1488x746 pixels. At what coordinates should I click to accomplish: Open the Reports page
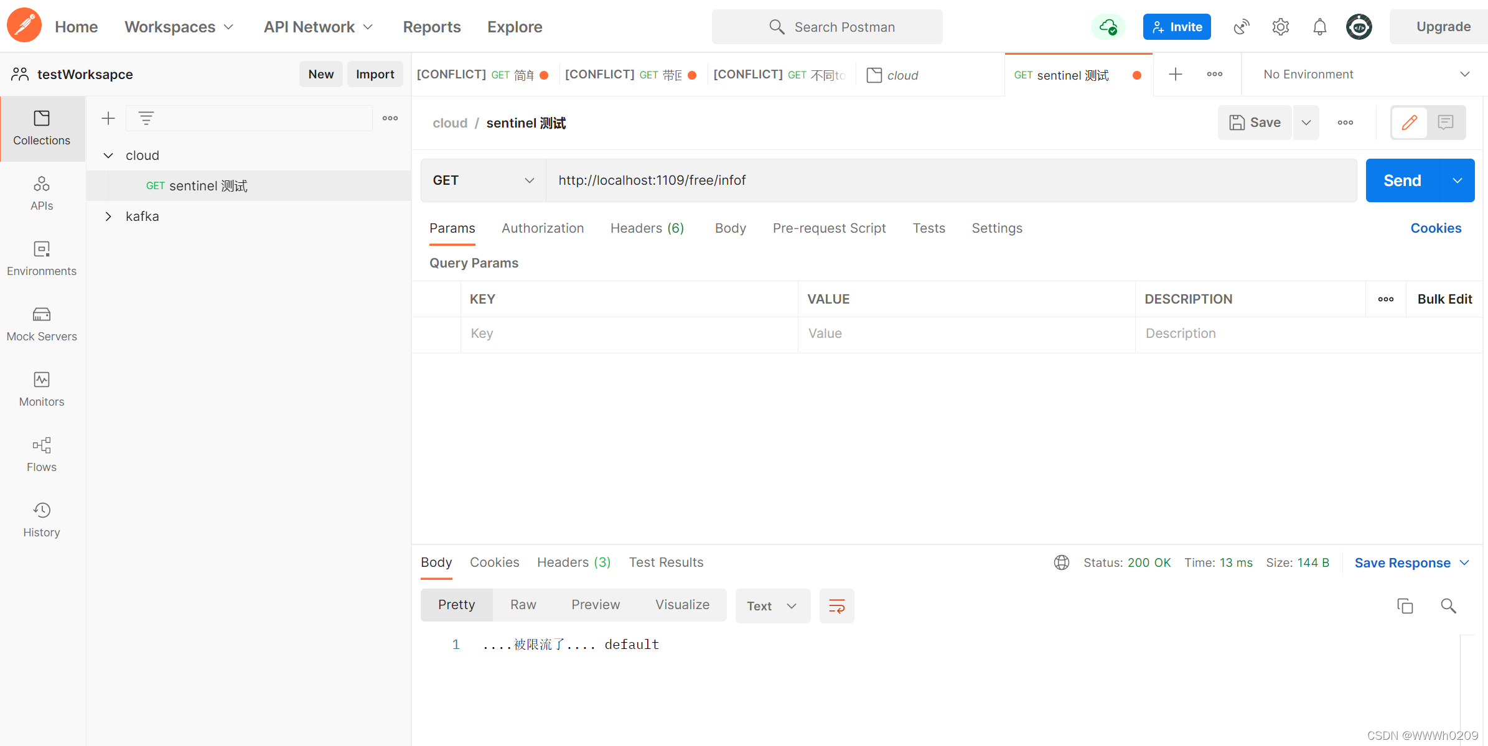(432, 27)
